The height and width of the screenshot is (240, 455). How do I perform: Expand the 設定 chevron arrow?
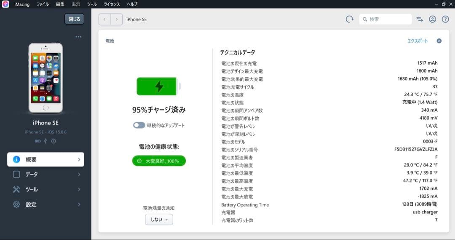pos(79,204)
